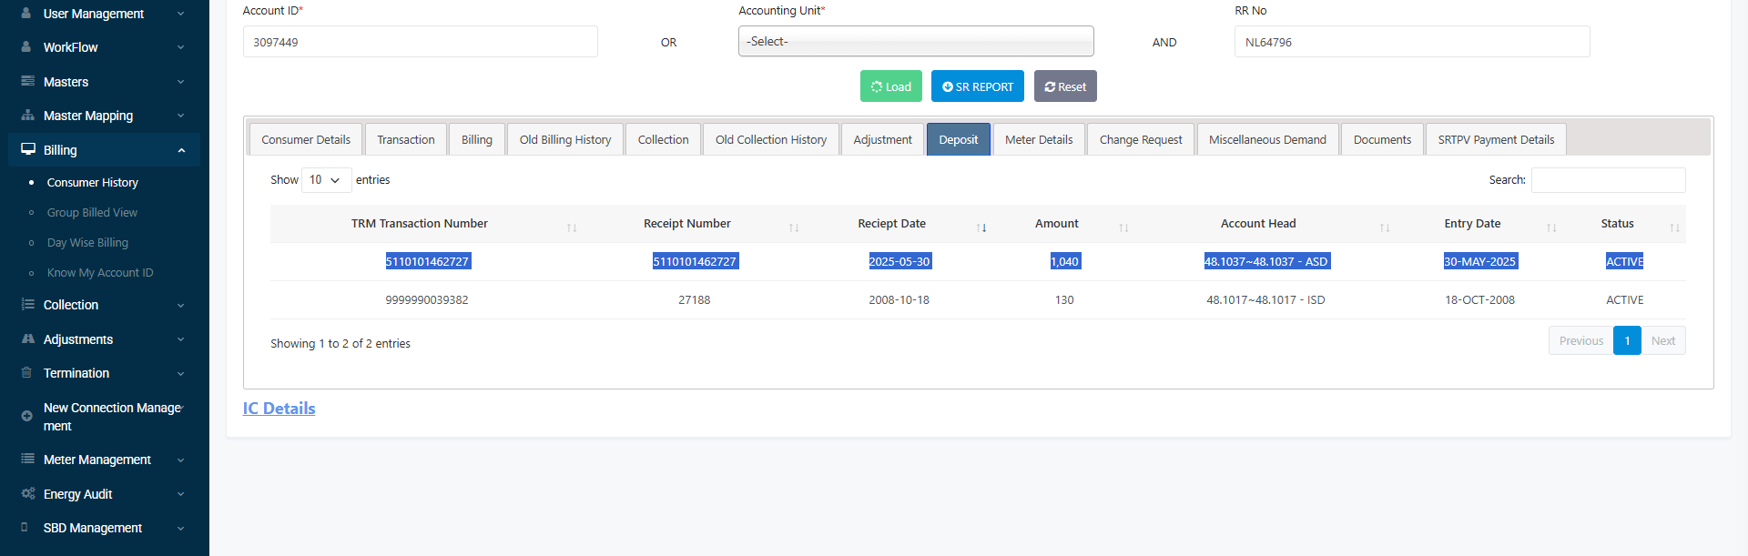The image size is (1748, 556).
Task: Click the New Connection Management plus icon
Action: (26, 416)
